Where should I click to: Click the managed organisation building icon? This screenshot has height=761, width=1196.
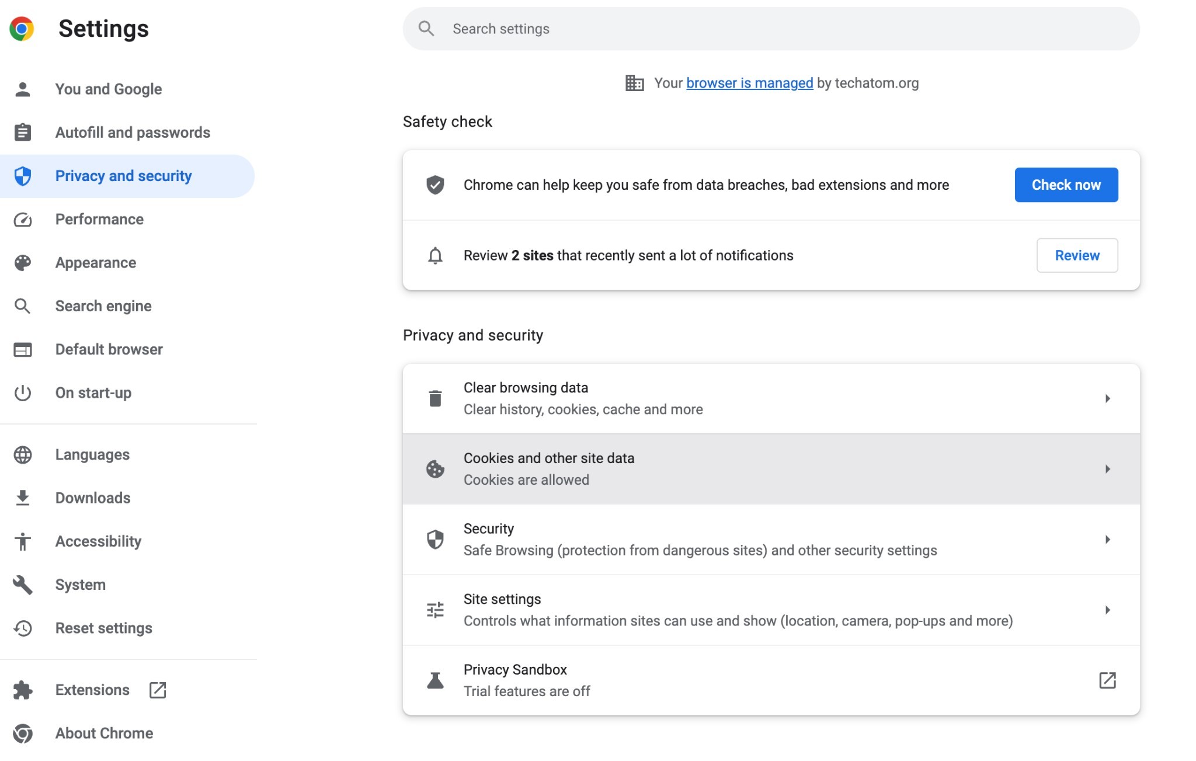coord(635,83)
